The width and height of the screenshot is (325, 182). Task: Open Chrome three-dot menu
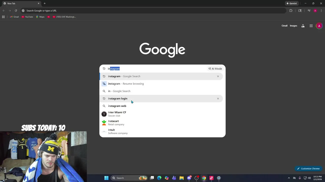coord(321,11)
